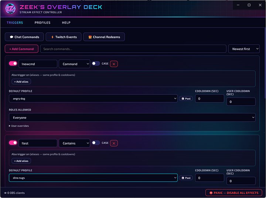Click the Cooldown field for !newcmd
The width and height of the screenshot is (266, 198).
pyautogui.click(x=209, y=98)
